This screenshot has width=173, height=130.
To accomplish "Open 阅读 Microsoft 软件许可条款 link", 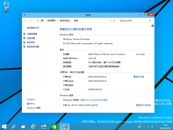I will point(94,100).
